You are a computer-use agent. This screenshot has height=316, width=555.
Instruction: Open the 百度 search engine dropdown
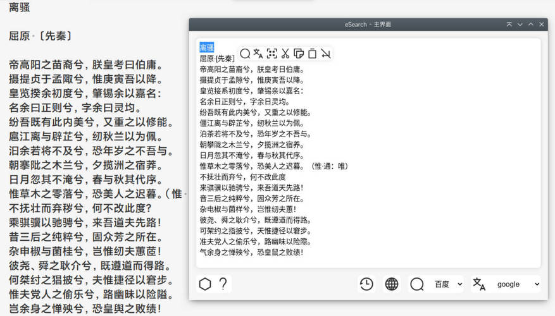click(x=448, y=284)
